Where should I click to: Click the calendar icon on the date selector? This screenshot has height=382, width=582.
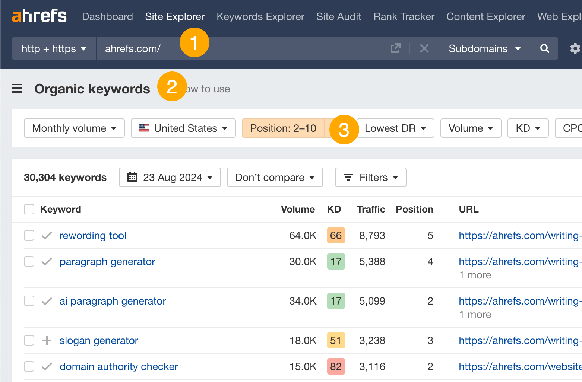(x=132, y=177)
